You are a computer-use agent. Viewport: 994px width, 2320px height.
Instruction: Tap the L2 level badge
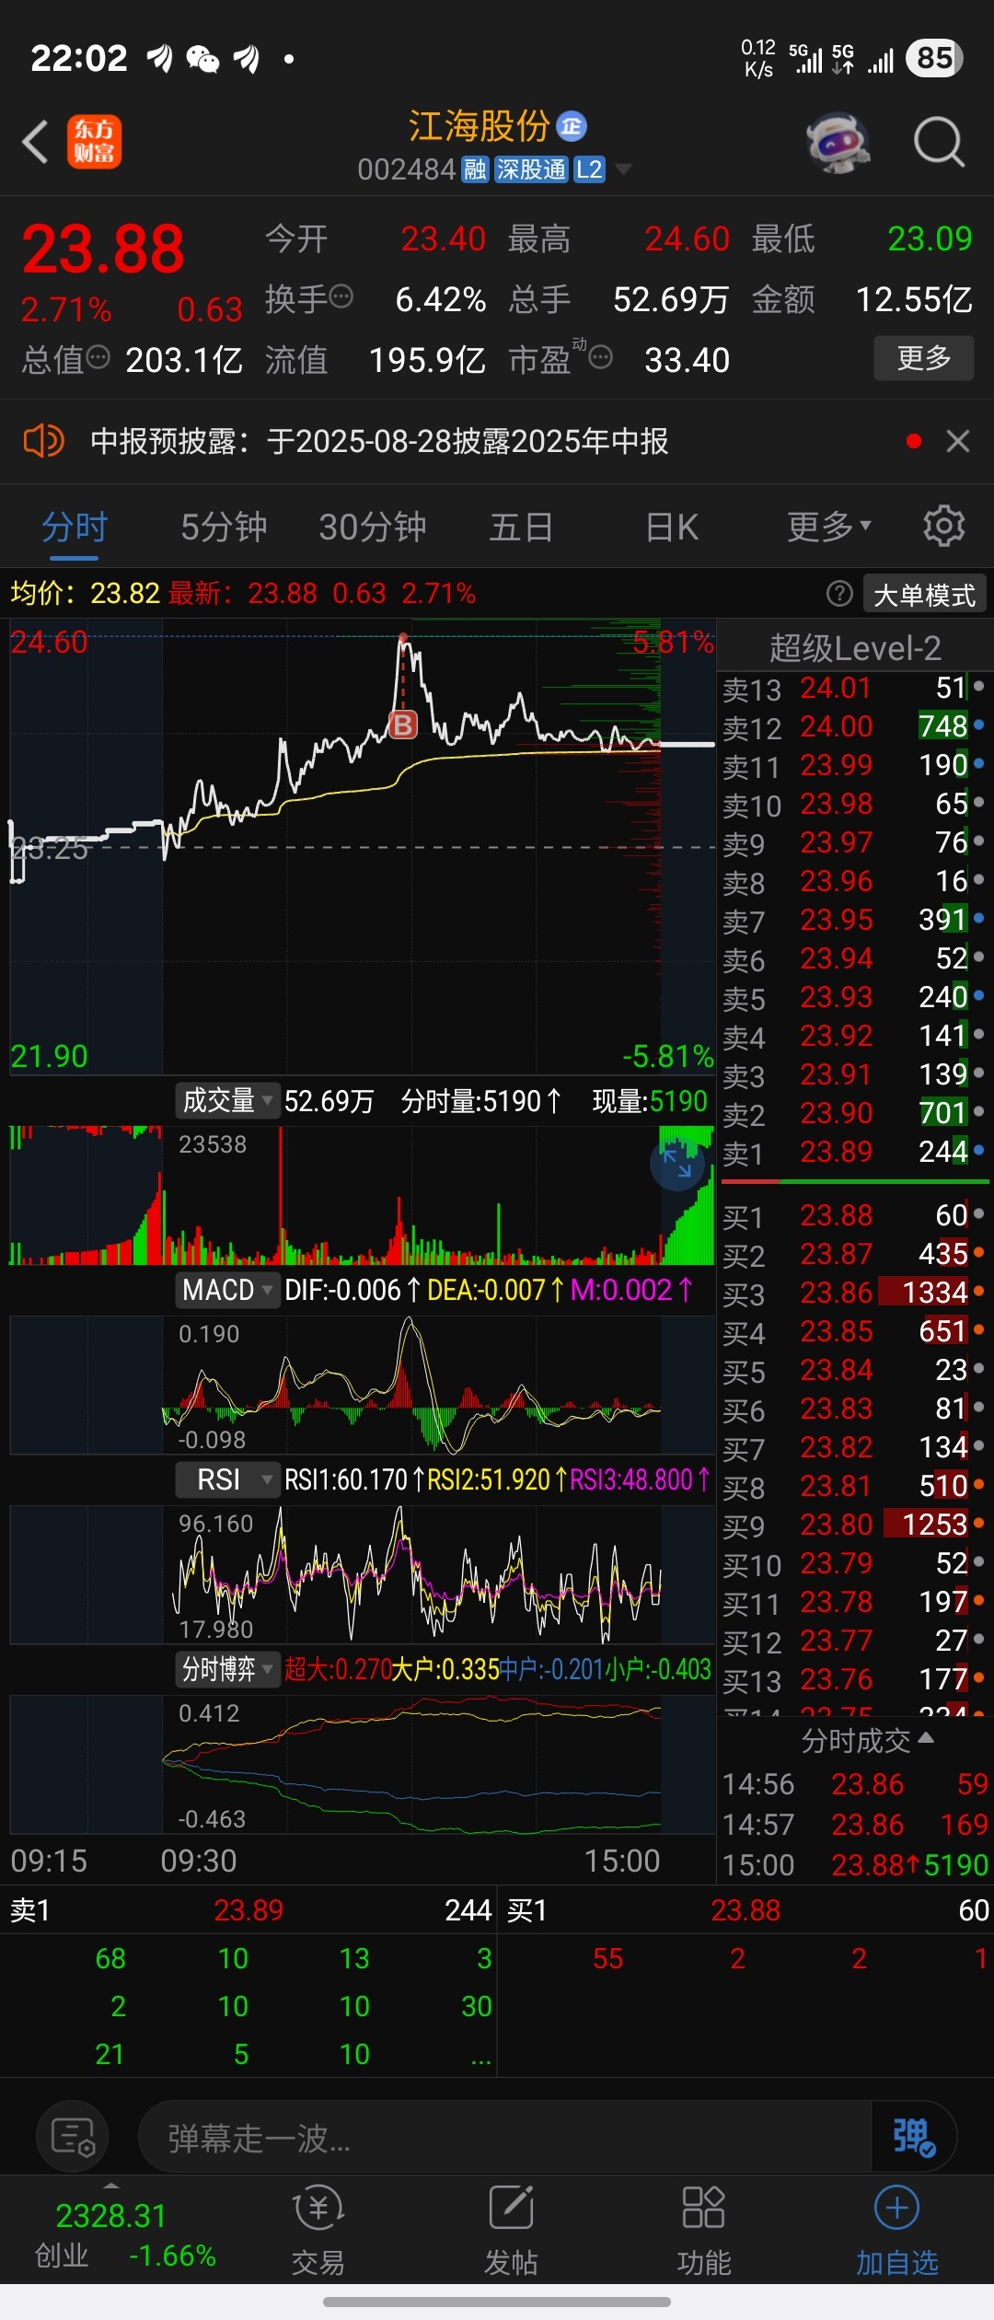(x=589, y=169)
